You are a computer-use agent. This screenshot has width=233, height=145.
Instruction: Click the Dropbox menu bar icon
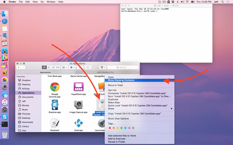click(173, 2)
